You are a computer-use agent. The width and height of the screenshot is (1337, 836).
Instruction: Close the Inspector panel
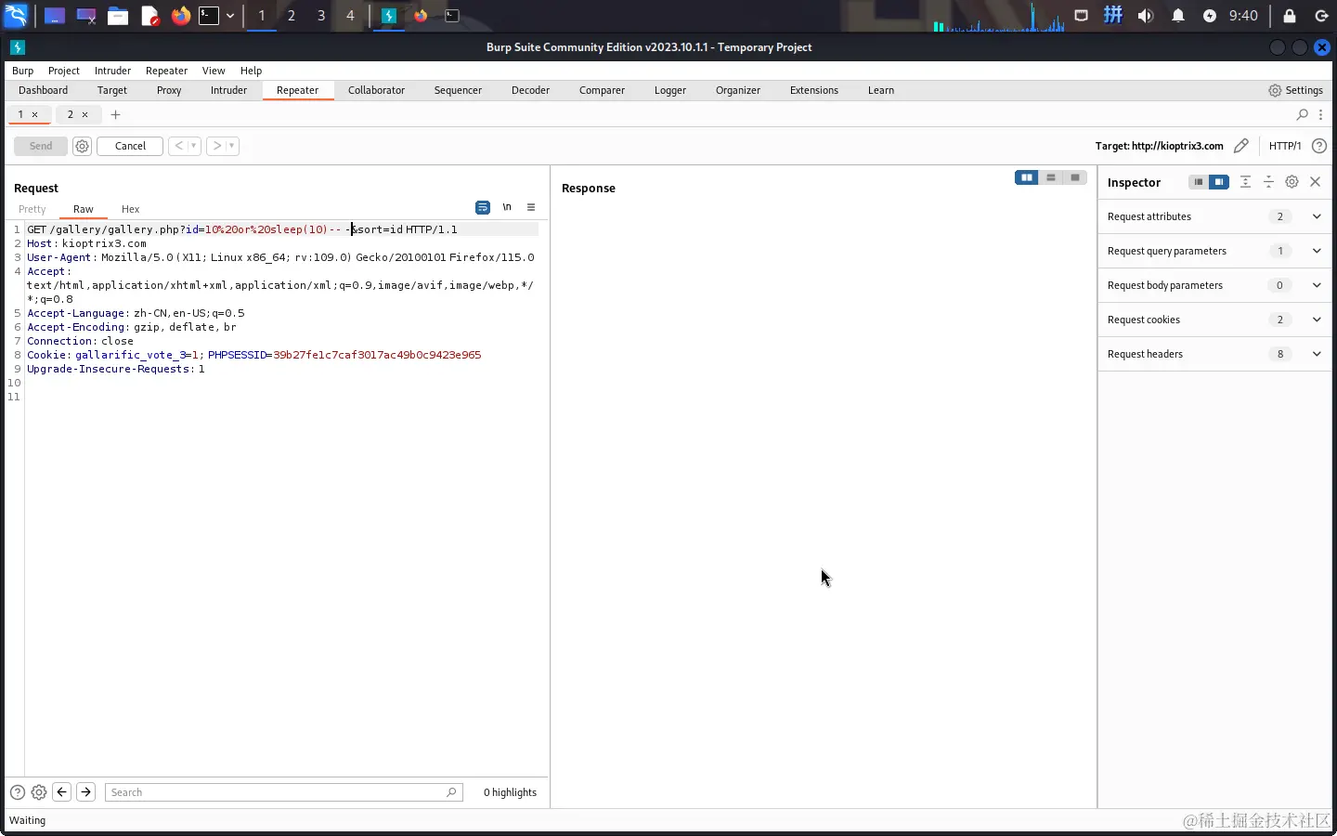(1315, 182)
